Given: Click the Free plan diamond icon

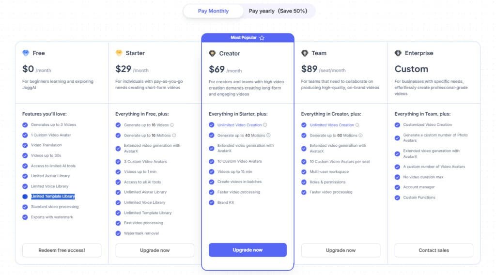Looking at the screenshot, I should point(26,53).
